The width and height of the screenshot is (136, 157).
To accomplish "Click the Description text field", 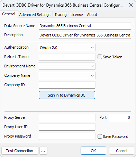I will coord(85,35).
